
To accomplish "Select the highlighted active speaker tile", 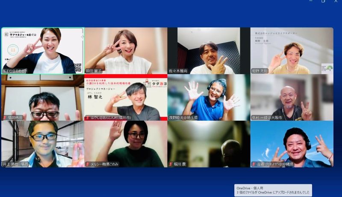I will click(42, 51).
